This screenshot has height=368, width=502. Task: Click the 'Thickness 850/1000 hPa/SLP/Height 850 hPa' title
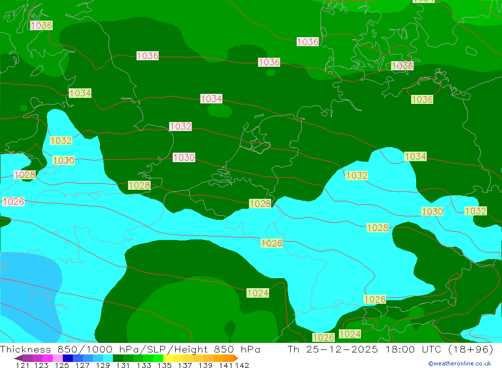(x=130, y=349)
